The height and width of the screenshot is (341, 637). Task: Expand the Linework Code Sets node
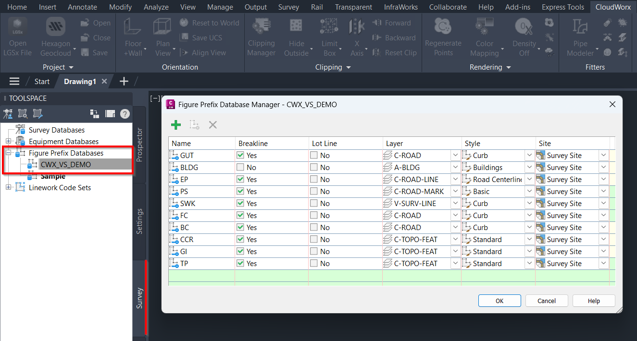pos(8,188)
